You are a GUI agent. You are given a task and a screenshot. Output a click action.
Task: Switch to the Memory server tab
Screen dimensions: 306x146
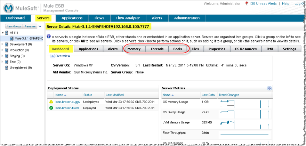tap(134, 49)
